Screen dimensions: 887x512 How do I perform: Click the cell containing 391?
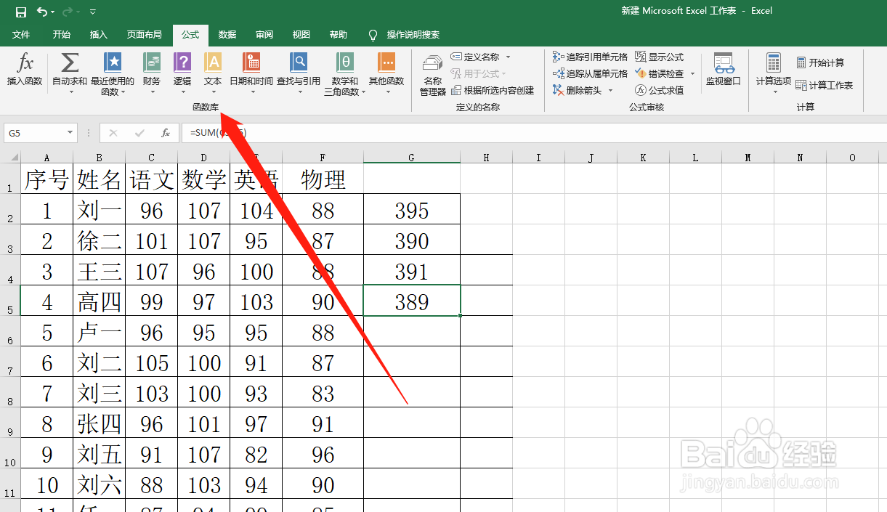click(x=412, y=270)
